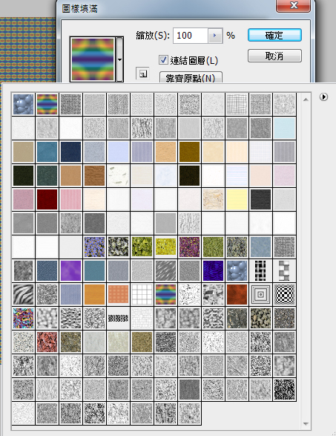Select the dark maroon red pattern swatch
Screen dimensions: 336x436
click(x=47, y=199)
